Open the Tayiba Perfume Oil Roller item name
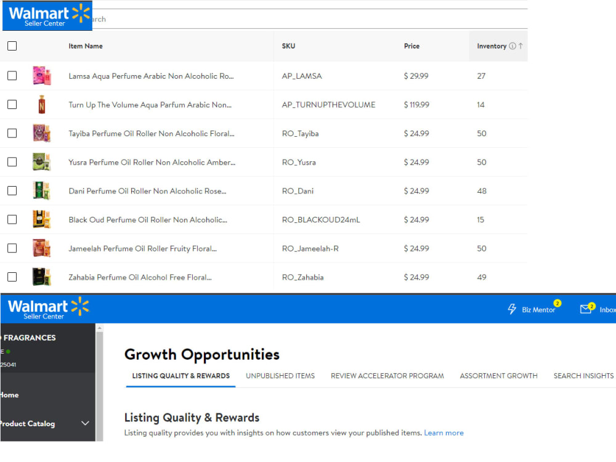 point(152,134)
